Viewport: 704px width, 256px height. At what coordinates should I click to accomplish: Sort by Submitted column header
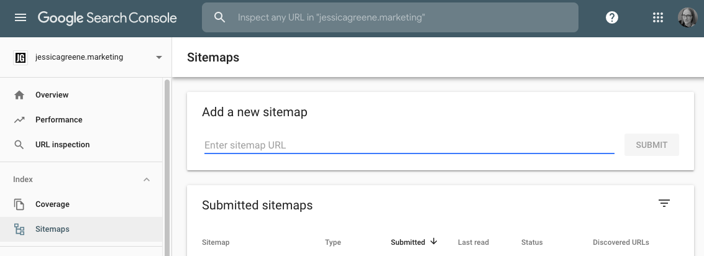(408, 242)
